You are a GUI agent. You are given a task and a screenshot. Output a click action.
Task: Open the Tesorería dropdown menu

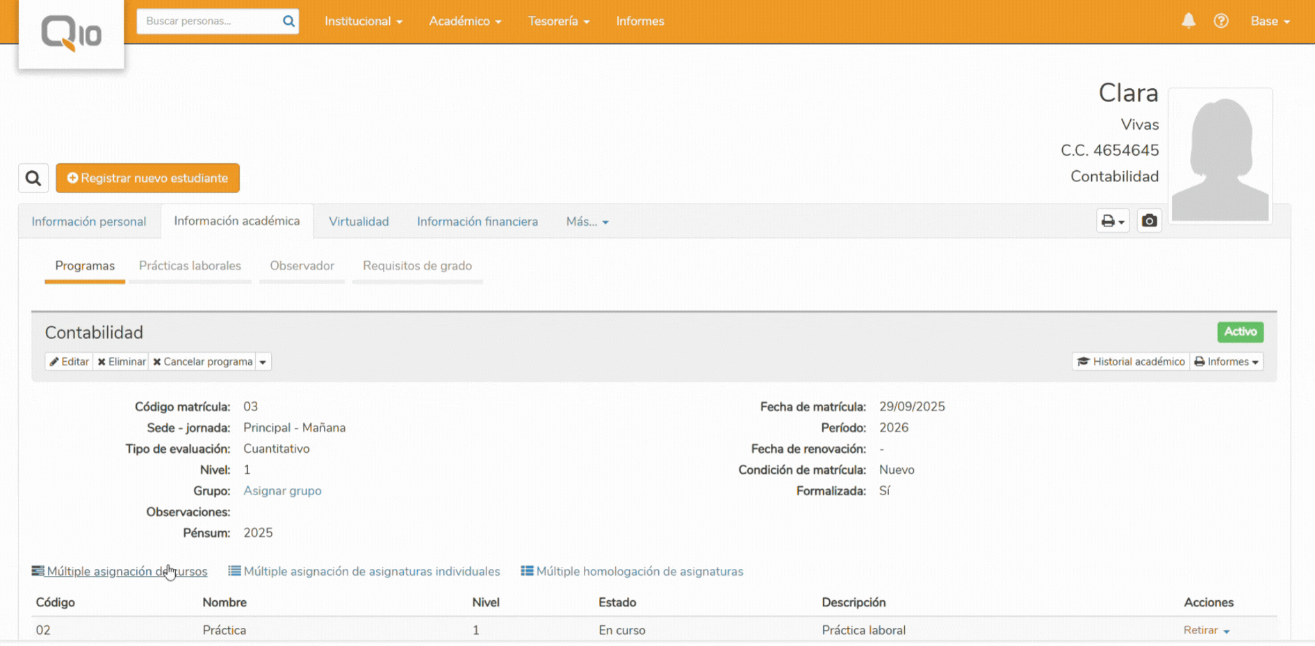[558, 22]
